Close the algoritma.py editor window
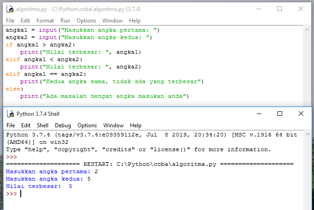This screenshot has width=314, height=210. coord(300,9)
